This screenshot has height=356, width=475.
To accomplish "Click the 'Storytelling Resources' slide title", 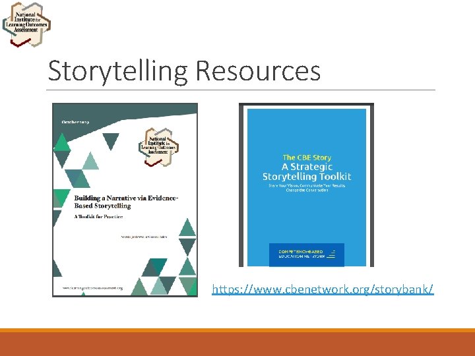I will (184, 71).
